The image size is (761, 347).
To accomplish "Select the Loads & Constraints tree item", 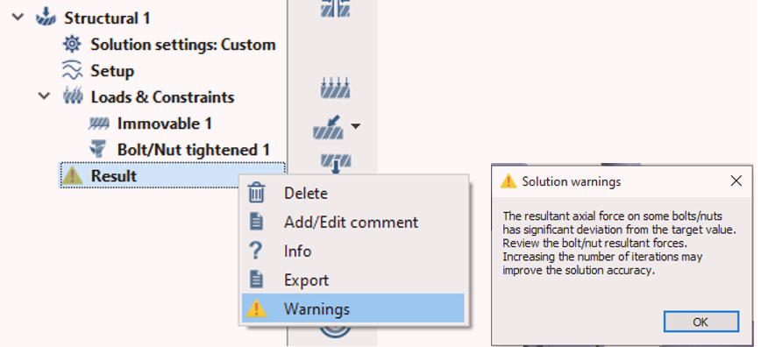I will coord(162,97).
